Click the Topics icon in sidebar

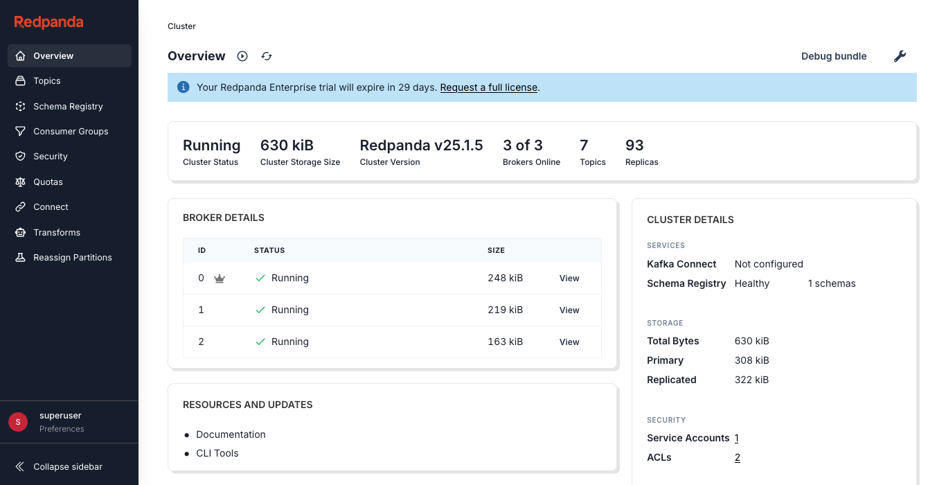pos(21,81)
